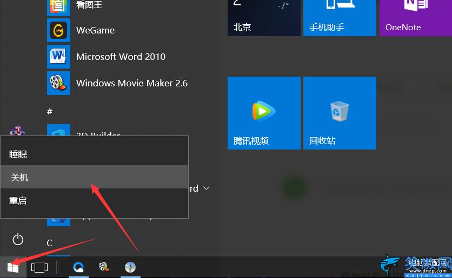
Task: Click the 看图王 label
Action: point(89,4)
